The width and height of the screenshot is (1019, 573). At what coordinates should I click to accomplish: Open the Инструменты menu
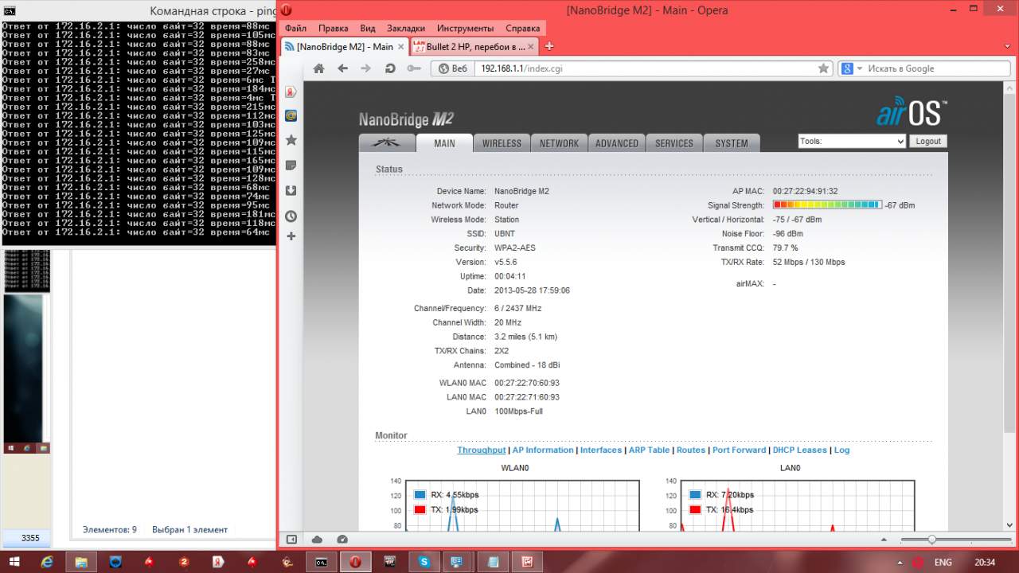click(466, 28)
